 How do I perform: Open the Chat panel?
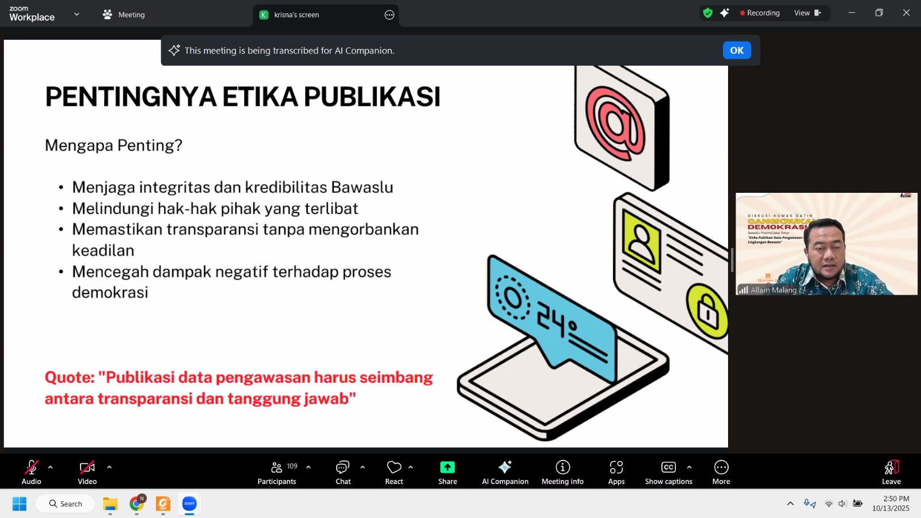tap(343, 473)
